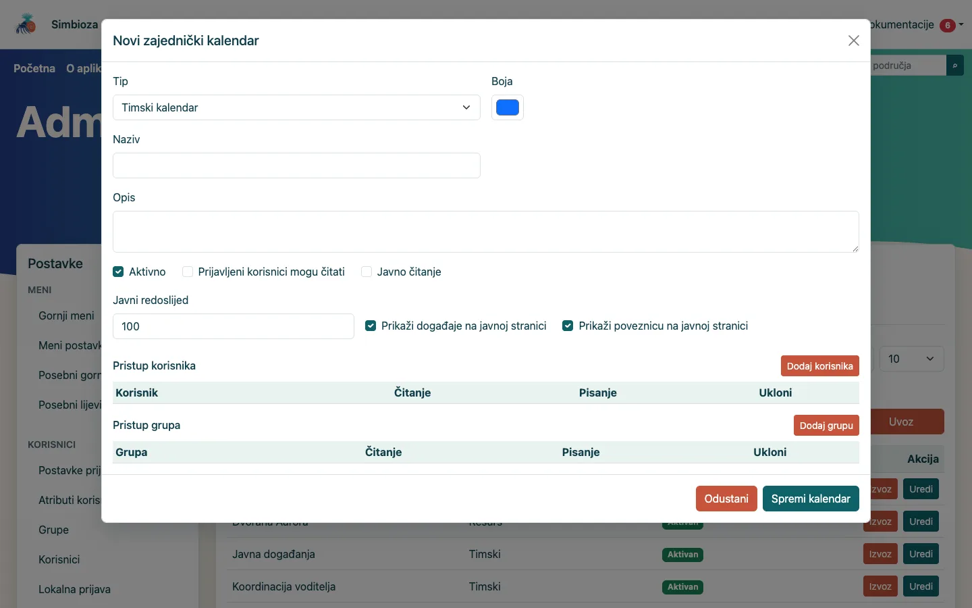972x608 pixels.
Task: Click Uredi for Koordinacija voditelja
Action: [x=921, y=586]
